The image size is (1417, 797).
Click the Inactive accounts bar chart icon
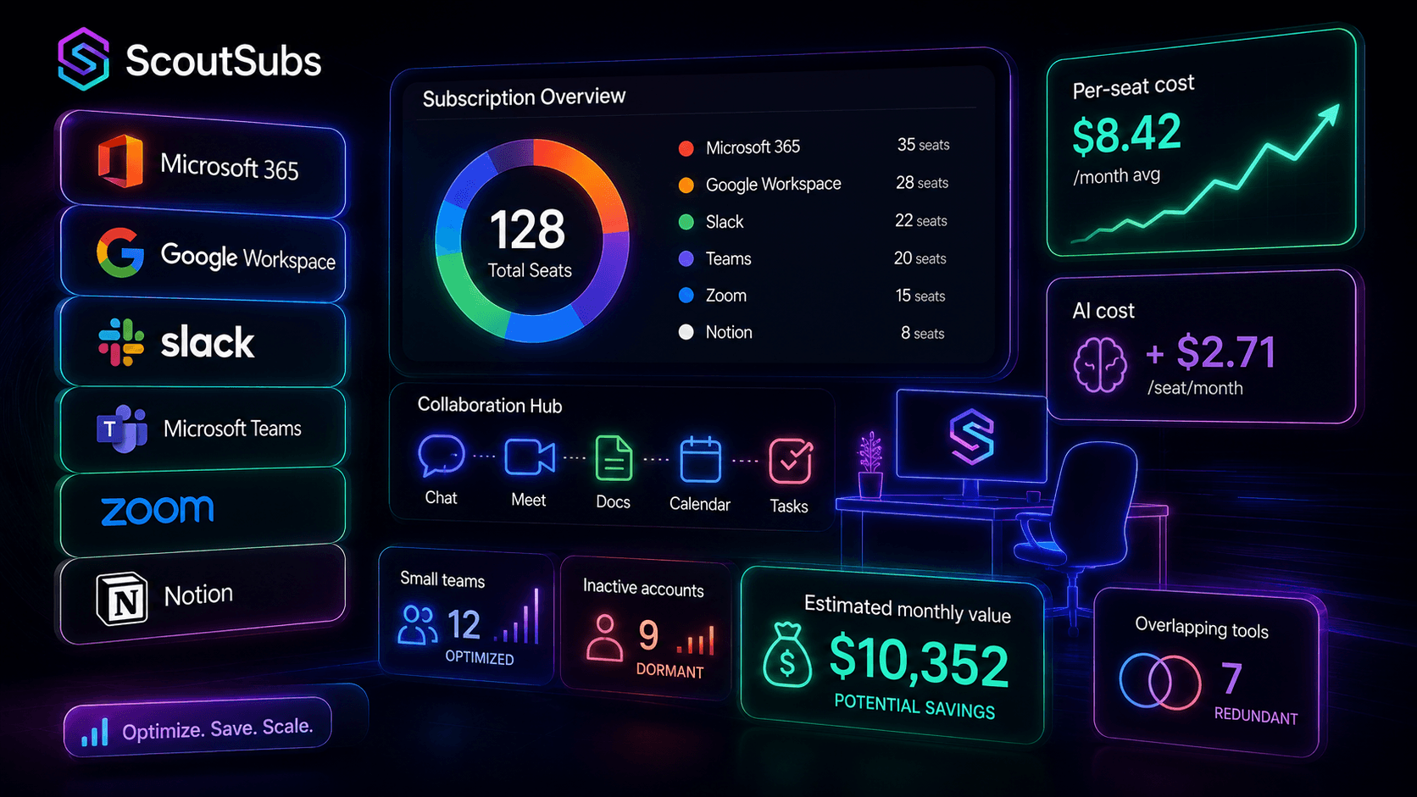[695, 640]
